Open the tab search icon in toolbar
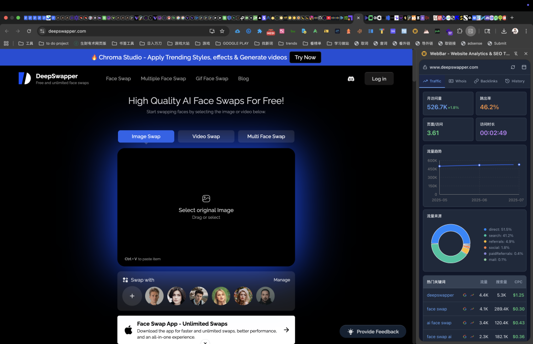Viewport: 533px width, 344px height. 487,31
